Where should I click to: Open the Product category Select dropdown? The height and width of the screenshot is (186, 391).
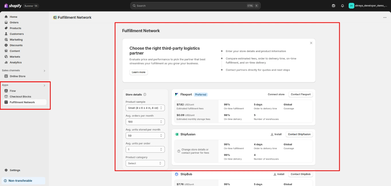tap(145, 163)
